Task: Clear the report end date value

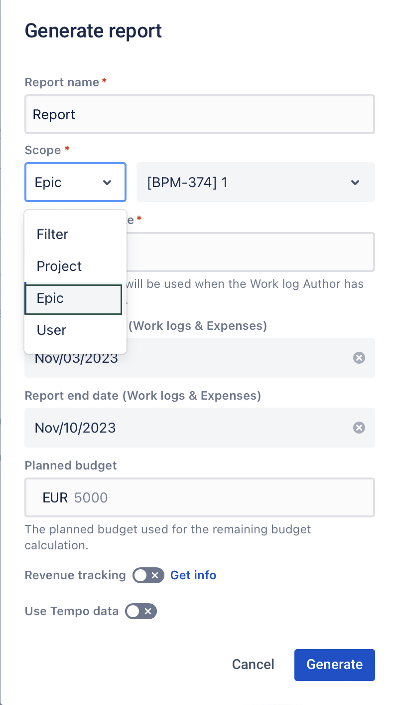Action: pyautogui.click(x=359, y=428)
